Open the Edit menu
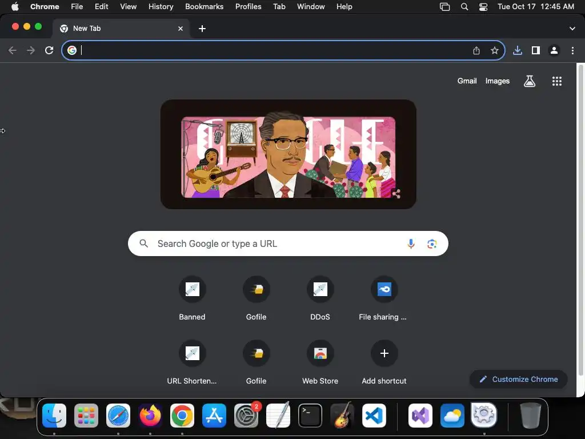 102,7
